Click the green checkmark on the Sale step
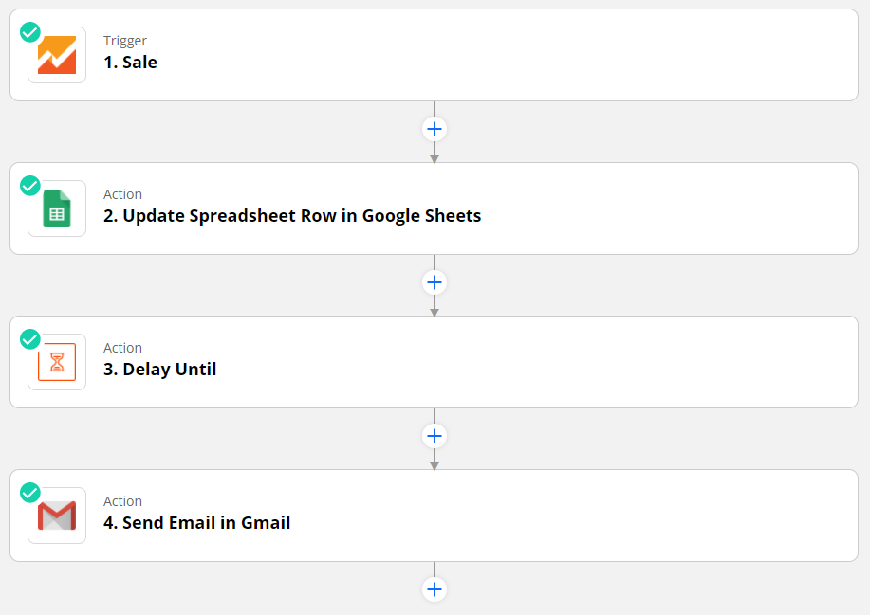The width and height of the screenshot is (870, 615). coord(30,32)
